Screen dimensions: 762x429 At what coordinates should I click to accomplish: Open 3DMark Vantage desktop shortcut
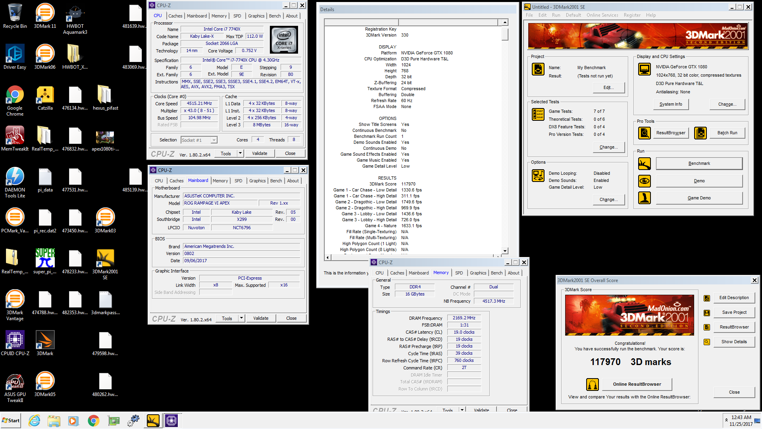tap(15, 305)
